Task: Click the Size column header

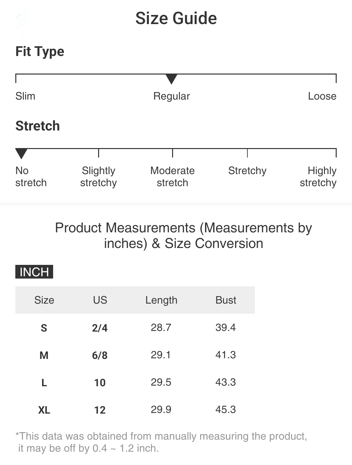Action: click(x=44, y=300)
